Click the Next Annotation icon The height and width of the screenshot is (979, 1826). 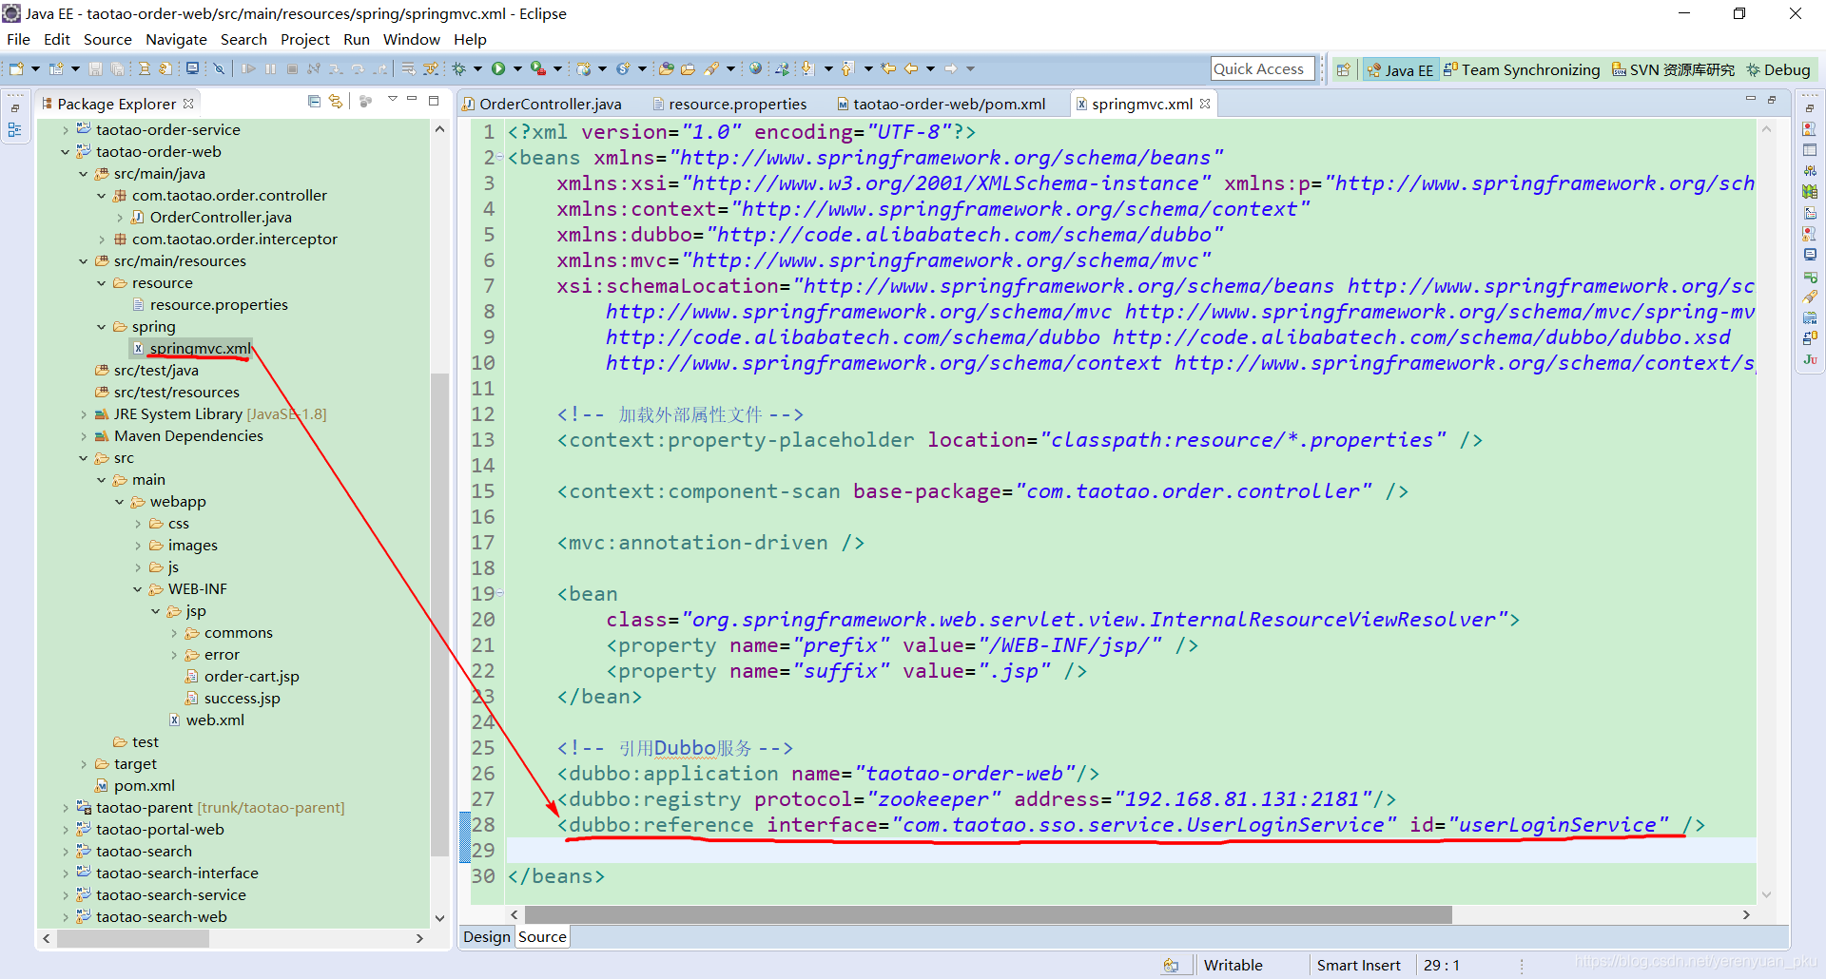[807, 68]
